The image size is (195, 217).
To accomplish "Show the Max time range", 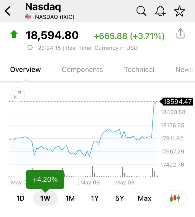I will coord(145,198).
